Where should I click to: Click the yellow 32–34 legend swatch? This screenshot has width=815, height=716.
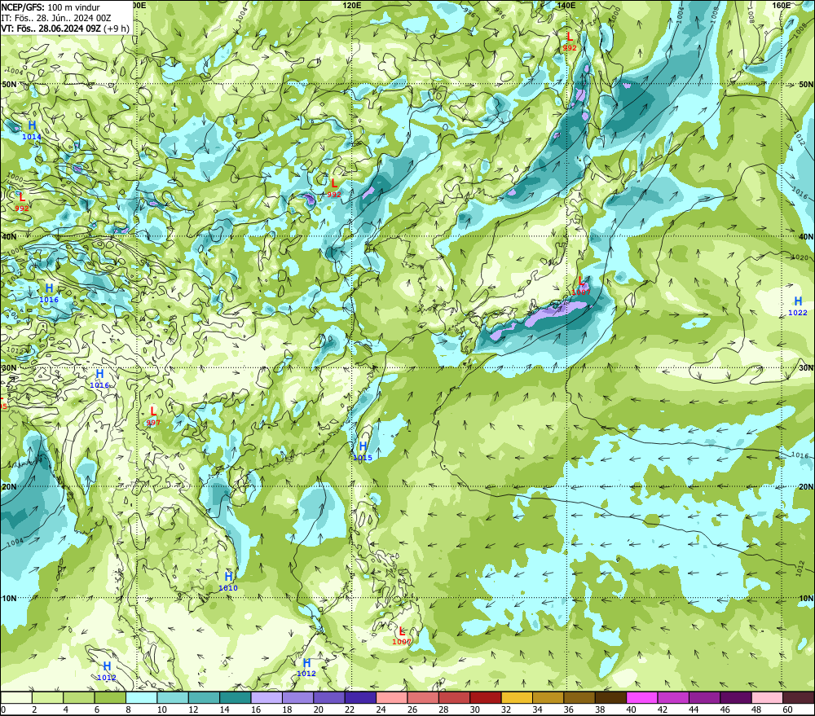click(x=517, y=697)
